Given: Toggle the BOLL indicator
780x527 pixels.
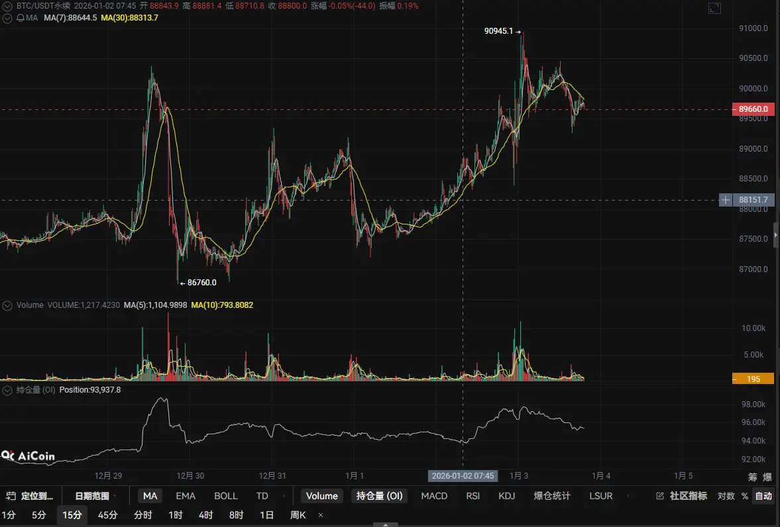Looking at the screenshot, I should pyautogui.click(x=226, y=496).
